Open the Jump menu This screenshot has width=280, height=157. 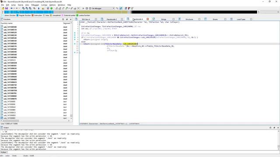14,5
